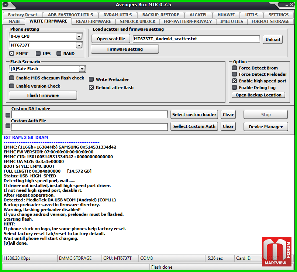Click the EMMC CID log line
This screenshot has height=272, width=297.
[58, 157]
